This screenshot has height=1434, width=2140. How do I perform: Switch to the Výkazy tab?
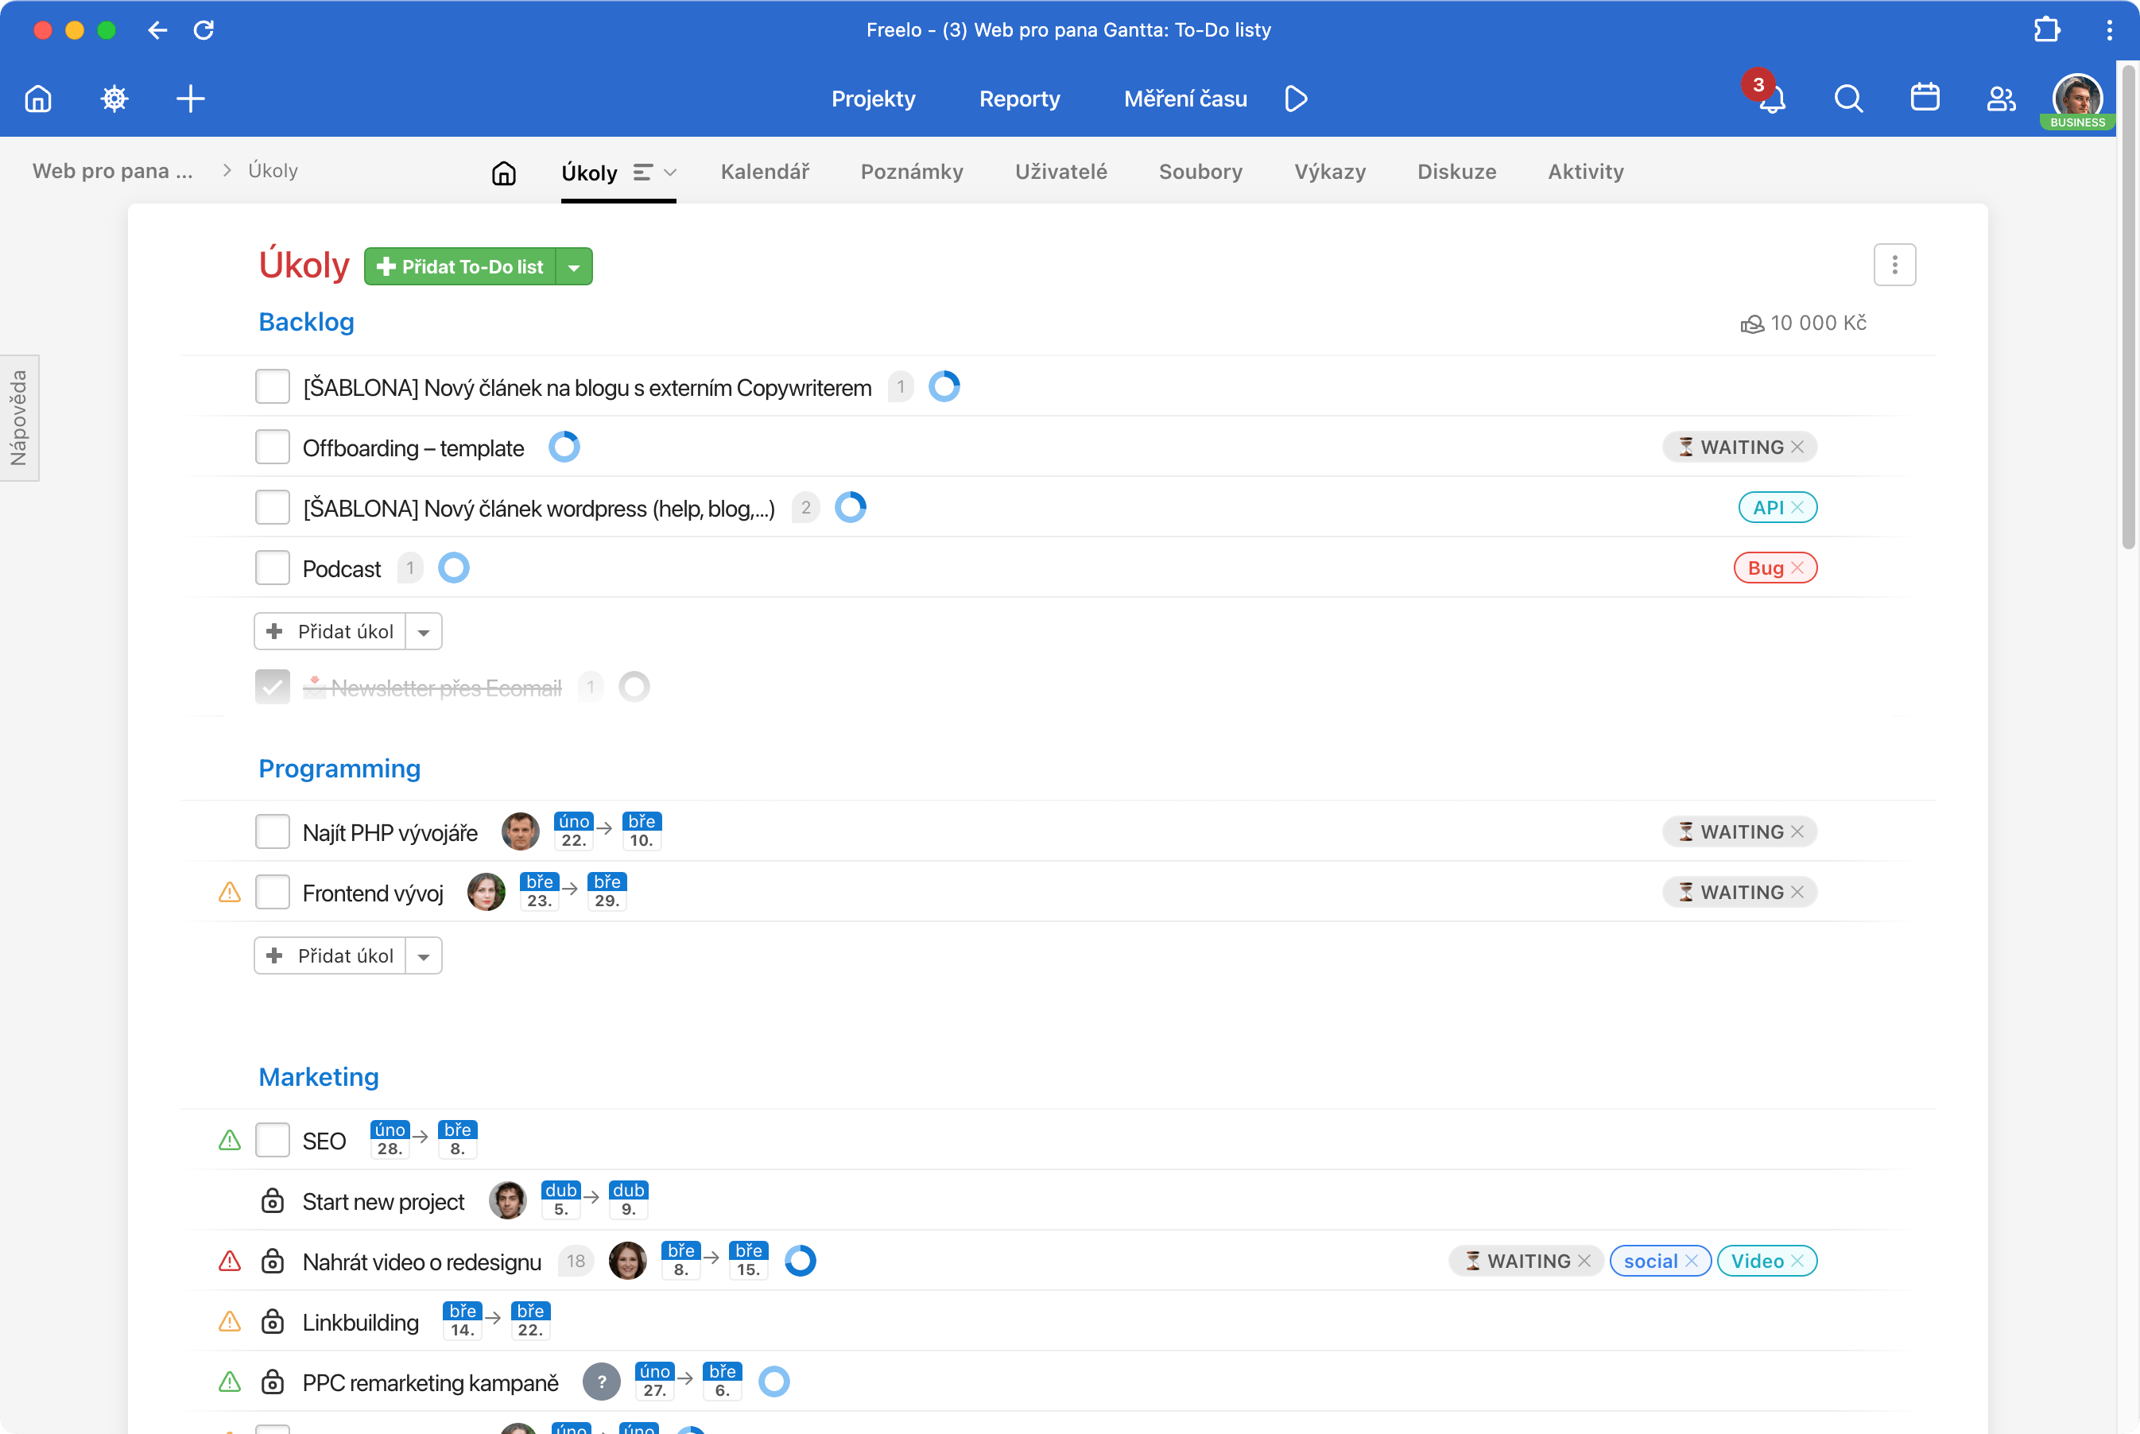click(1330, 172)
